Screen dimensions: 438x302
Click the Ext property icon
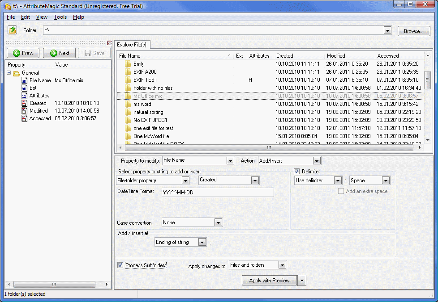tap(24, 88)
